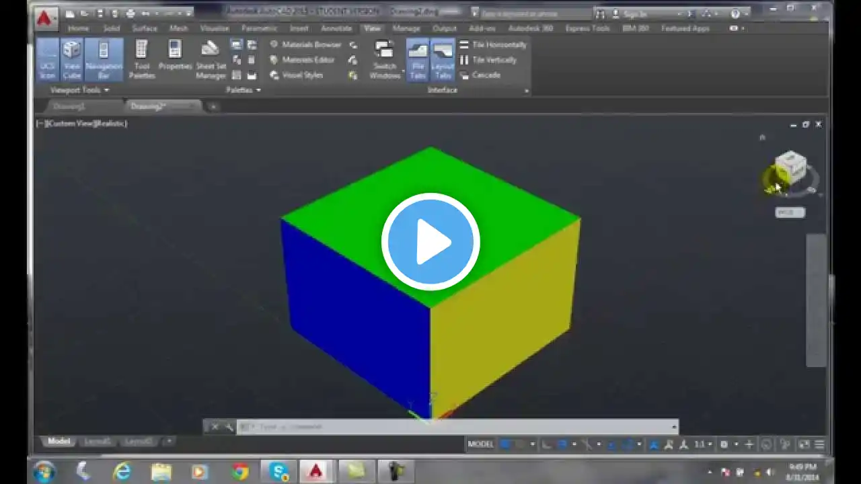Toggle the Navigation Bar button
This screenshot has width=861, height=484.
(104, 60)
